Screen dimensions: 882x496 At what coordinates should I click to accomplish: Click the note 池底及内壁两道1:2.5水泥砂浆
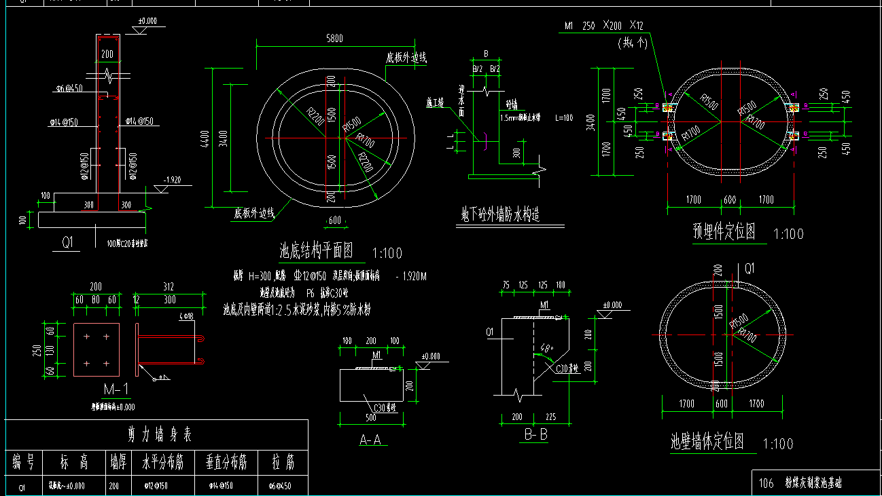[x=296, y=309]
